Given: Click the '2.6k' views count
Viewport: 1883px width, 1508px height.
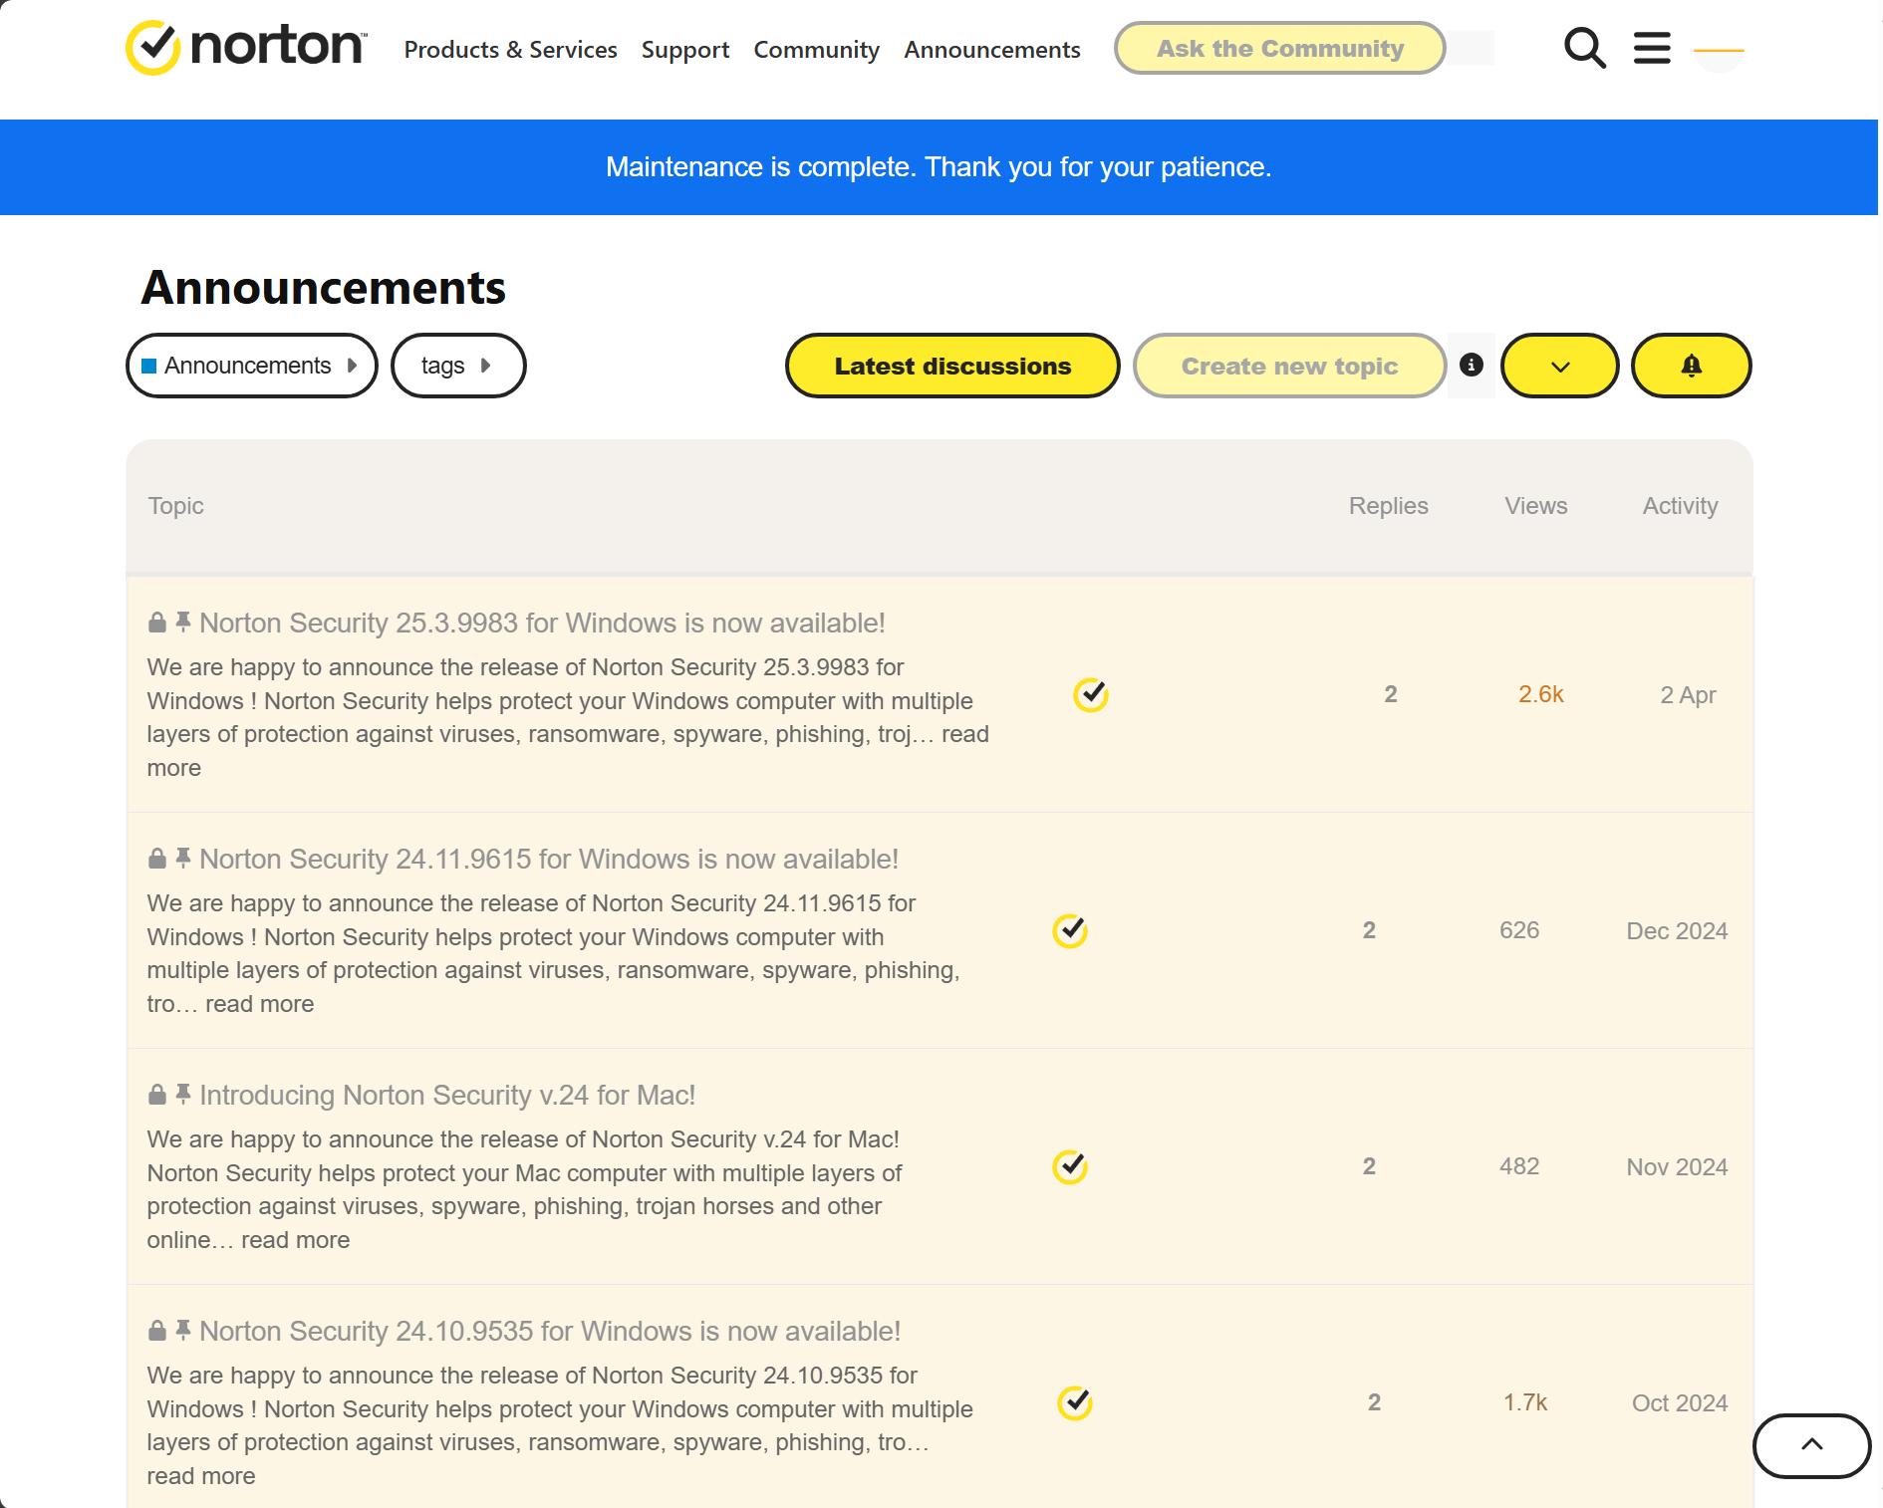Looking at the screenshot, I should tap(1540, 694).
